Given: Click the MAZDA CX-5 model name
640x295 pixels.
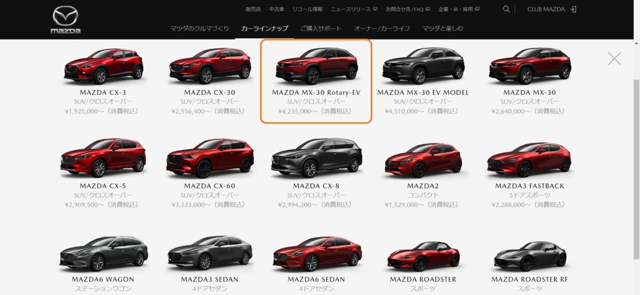Looking at the screenshot, I should pos(103,186).
